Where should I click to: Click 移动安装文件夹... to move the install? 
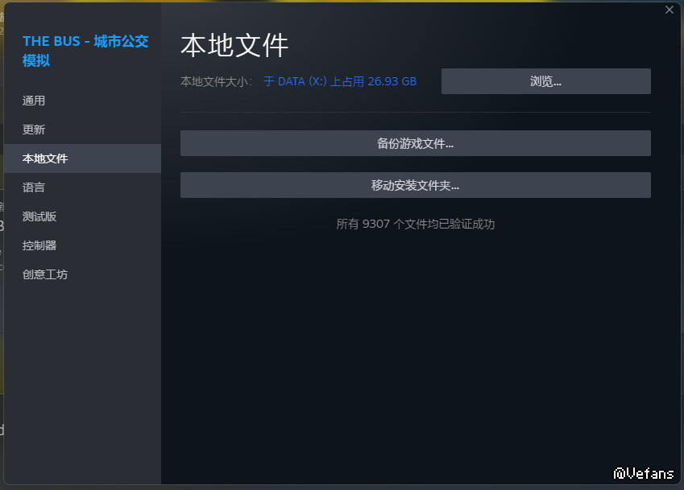click(415, 185)
